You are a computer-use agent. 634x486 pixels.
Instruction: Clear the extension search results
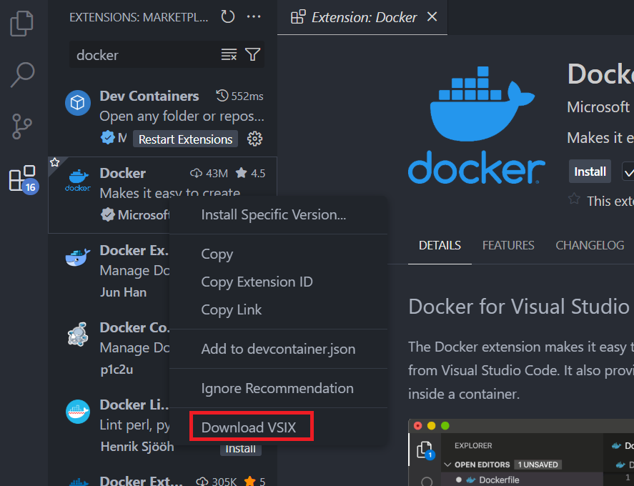[x=229, y=54]
